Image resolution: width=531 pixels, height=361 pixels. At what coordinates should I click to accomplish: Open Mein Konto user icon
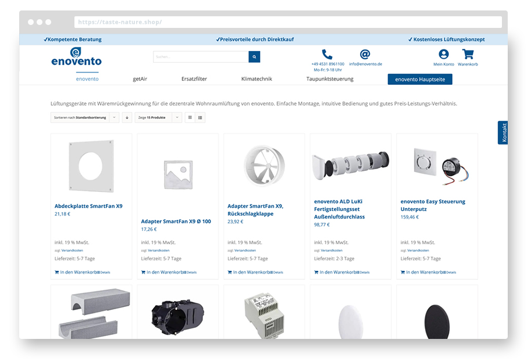click(x=444, y=54)
